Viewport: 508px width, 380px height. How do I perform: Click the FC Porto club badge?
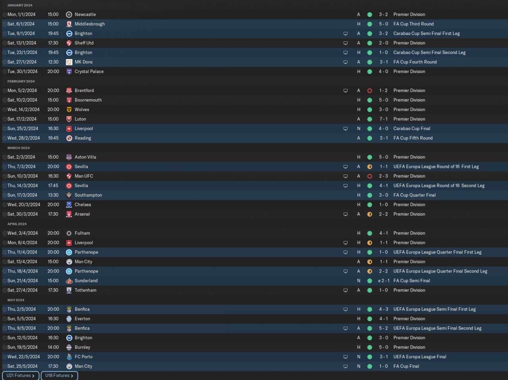coord(69,357)
